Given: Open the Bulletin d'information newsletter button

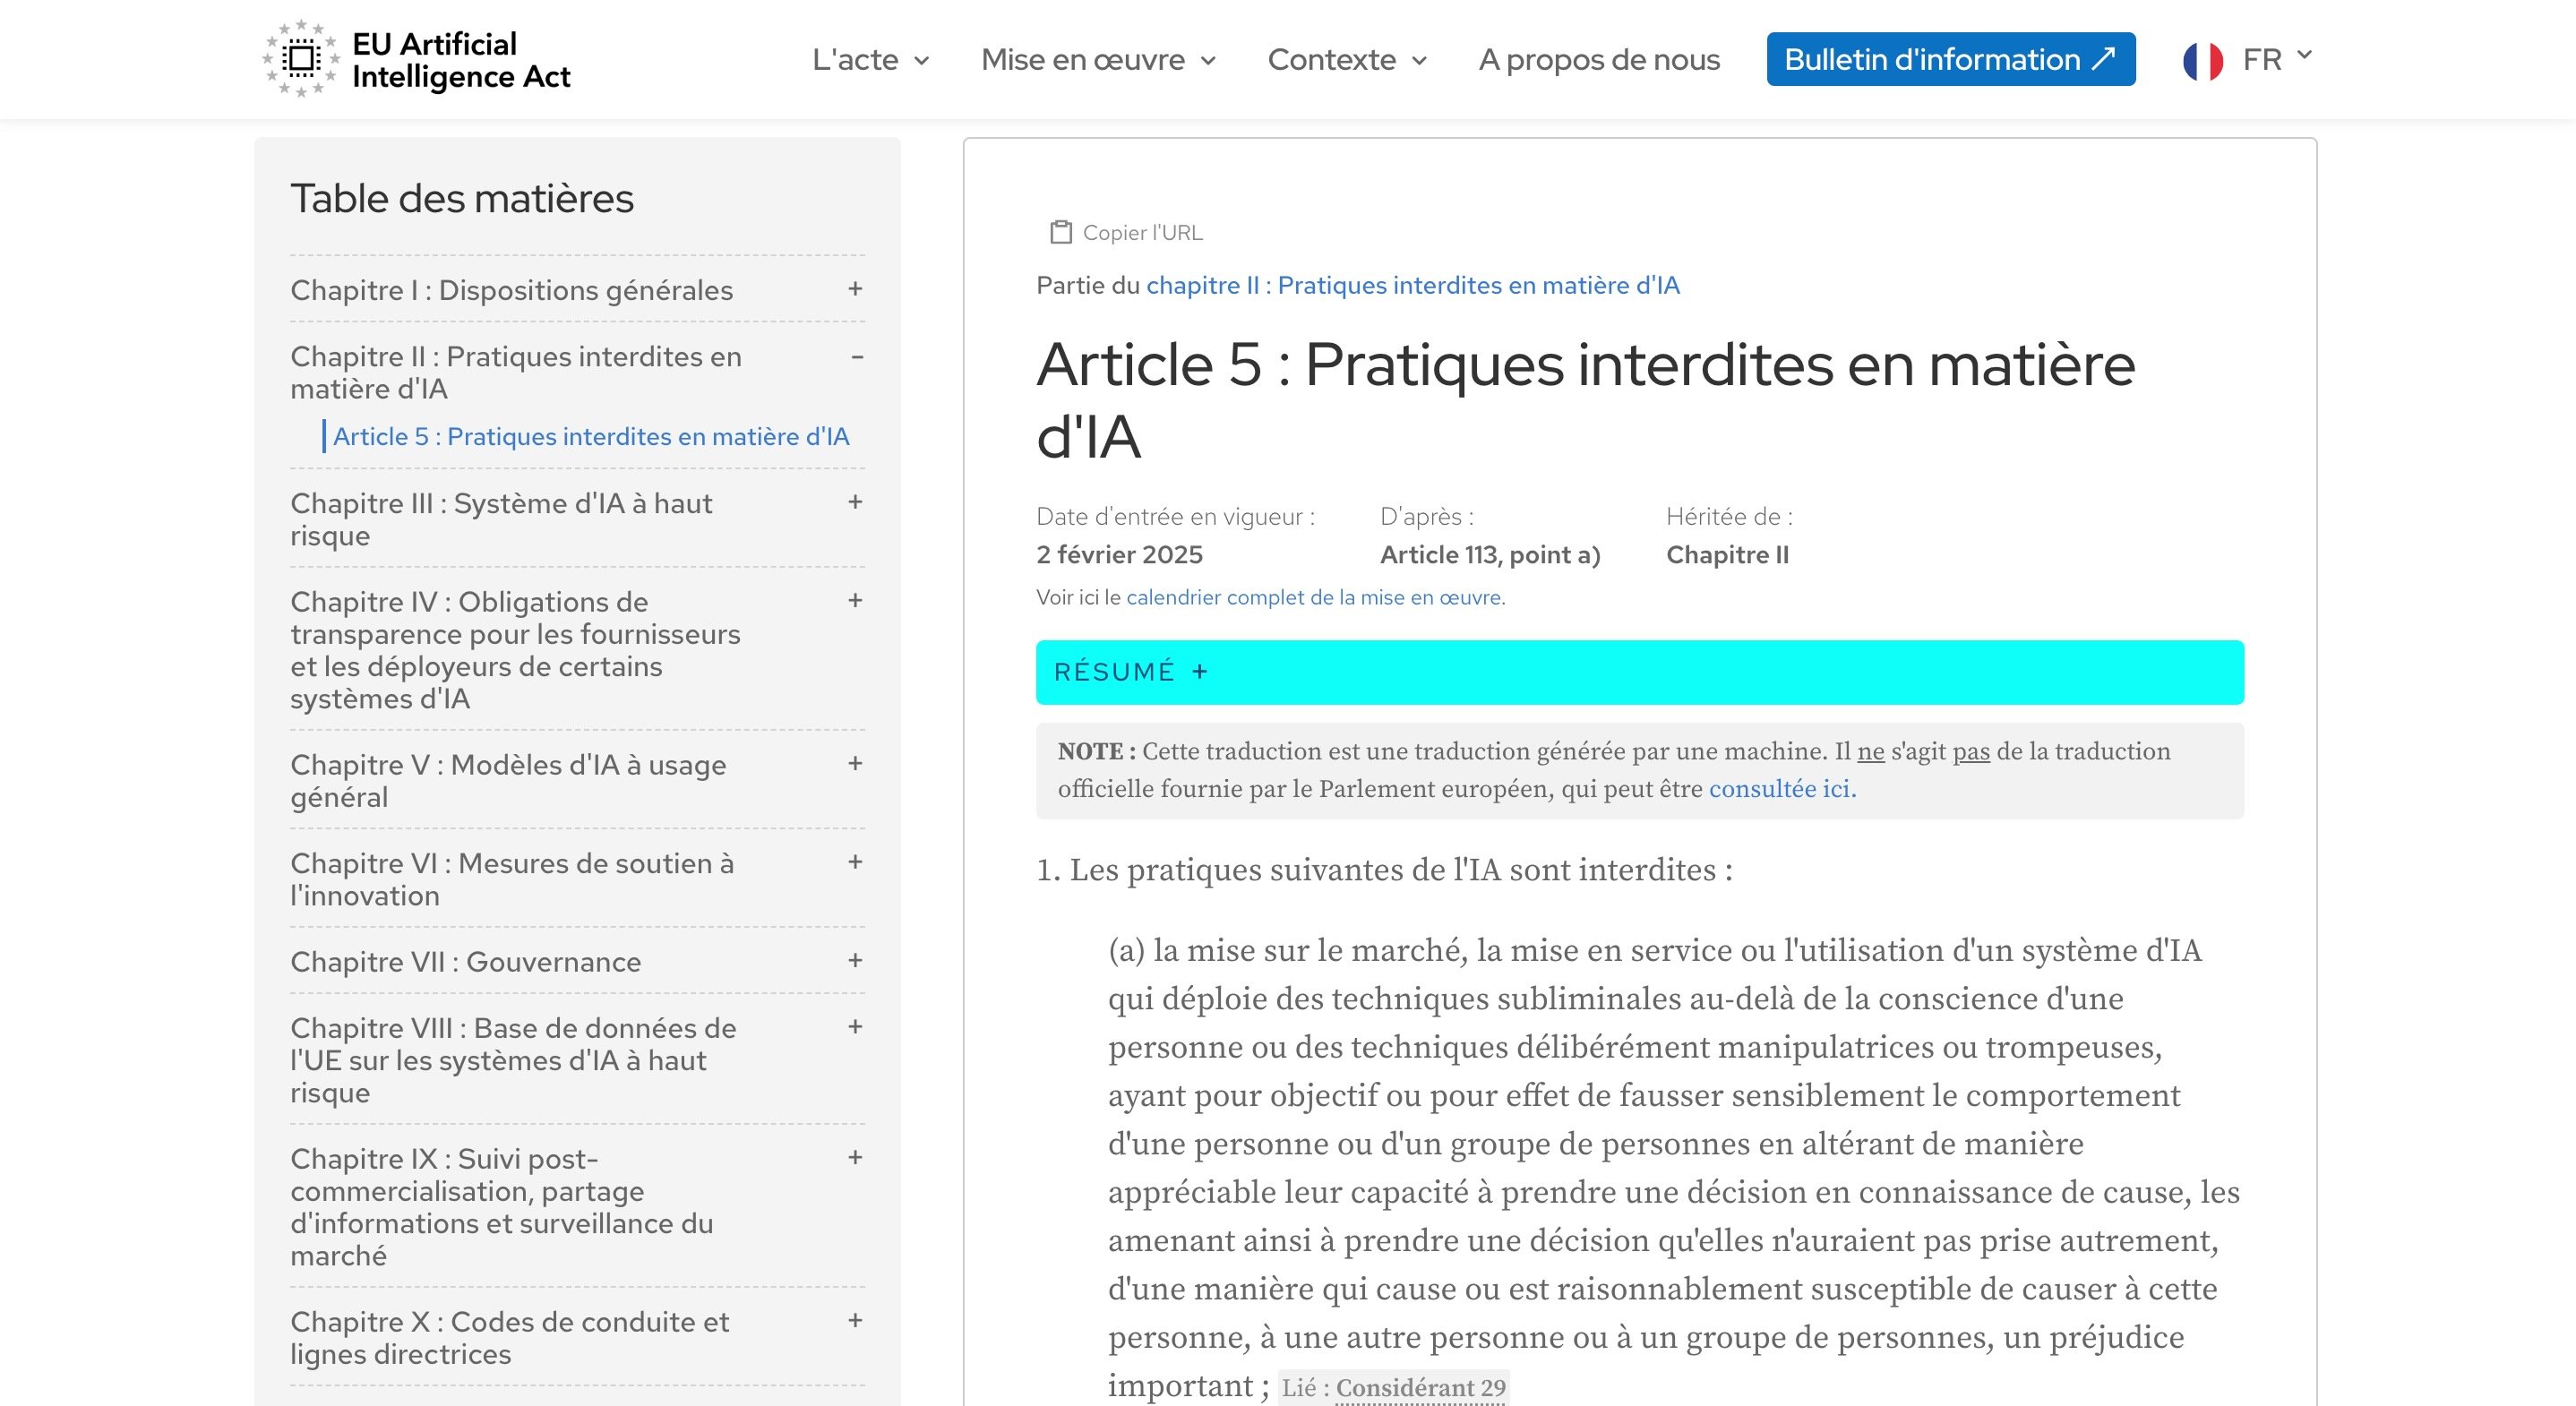Looking at the screenshot, I should click(1950, 60).
